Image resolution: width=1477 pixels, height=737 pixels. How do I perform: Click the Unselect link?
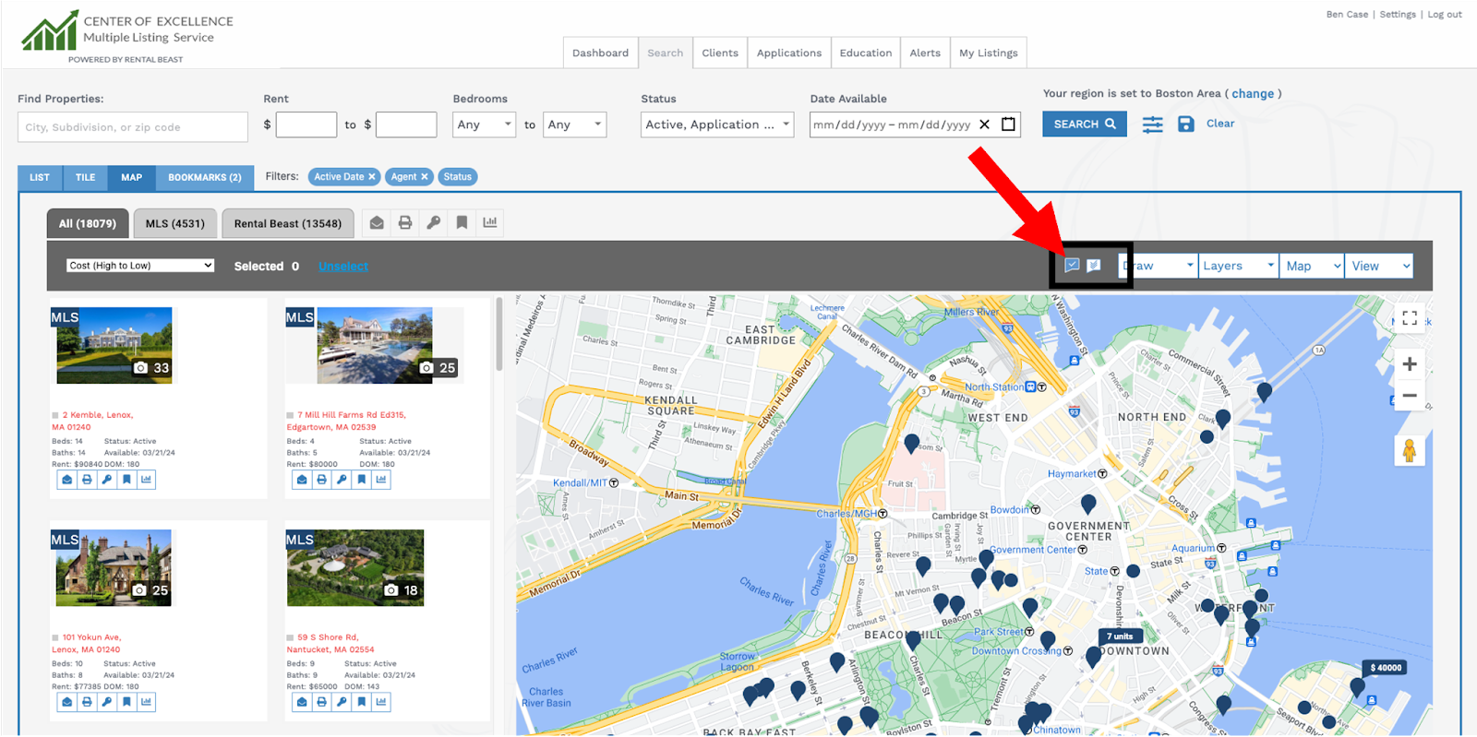(343, 267)
